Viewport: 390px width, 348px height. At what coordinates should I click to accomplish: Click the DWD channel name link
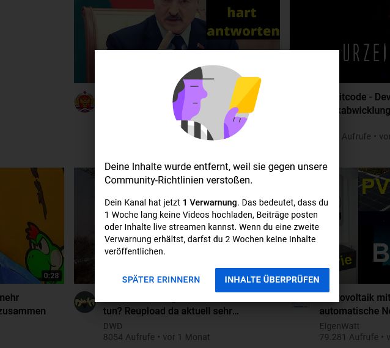coord(112,326)
